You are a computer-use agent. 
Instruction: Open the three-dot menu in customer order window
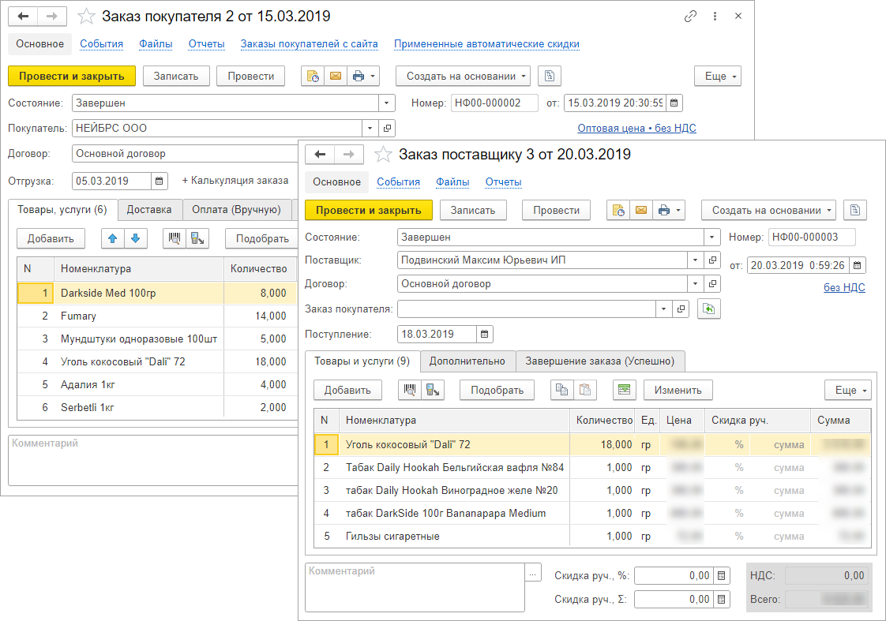click(x=715, y=17)
